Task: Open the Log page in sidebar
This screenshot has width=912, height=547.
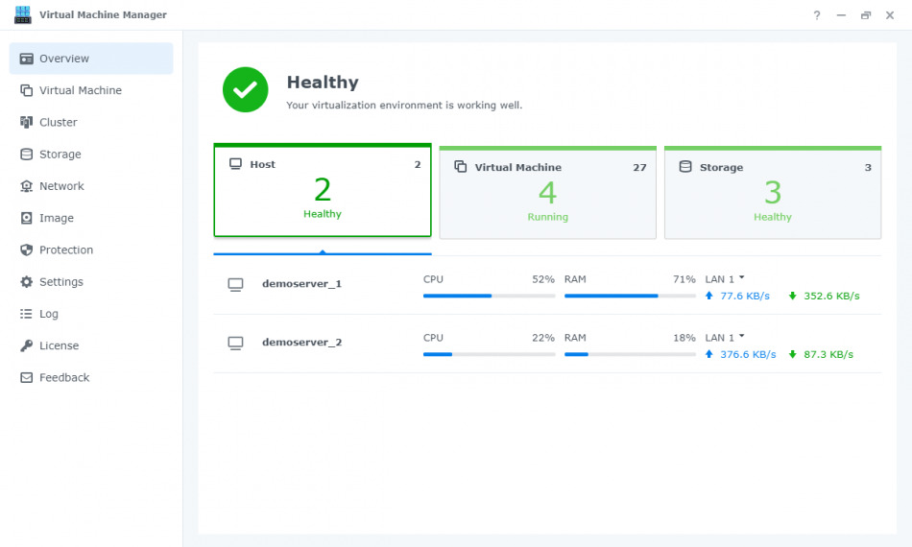Action: point(48,314)
